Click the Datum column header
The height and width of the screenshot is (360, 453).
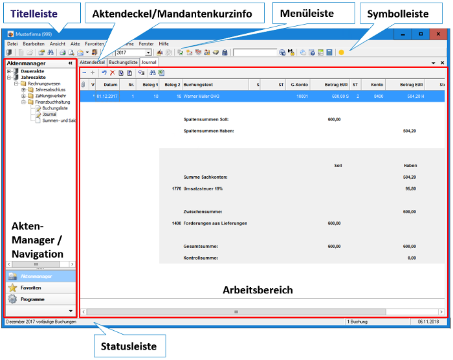[107, 85]
